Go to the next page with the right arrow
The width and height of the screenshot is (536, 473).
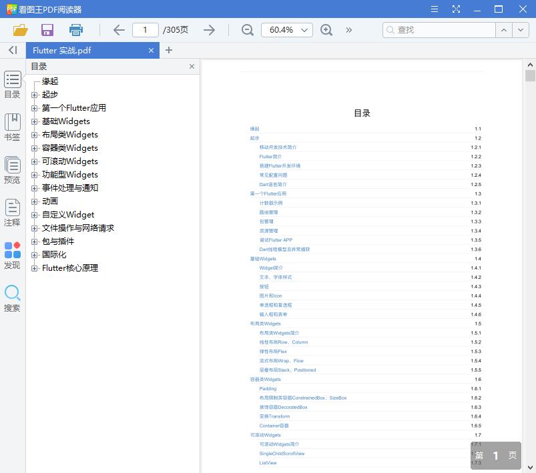[x=209, y=30]
